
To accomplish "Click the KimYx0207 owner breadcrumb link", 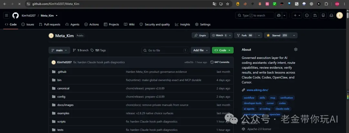I will pyautogui.click(x=28, y=15).
